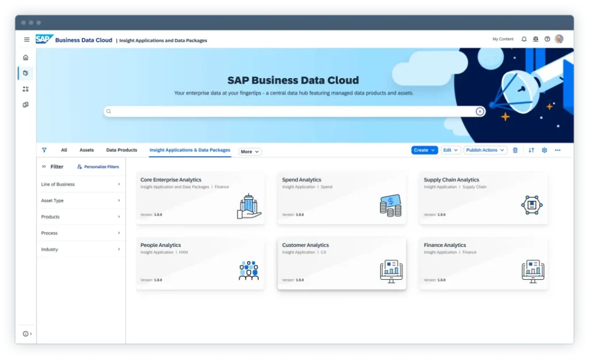Click the My Content link
Image resolution: width=589 pixels, height=359 pixels.
tap(503, 39)
